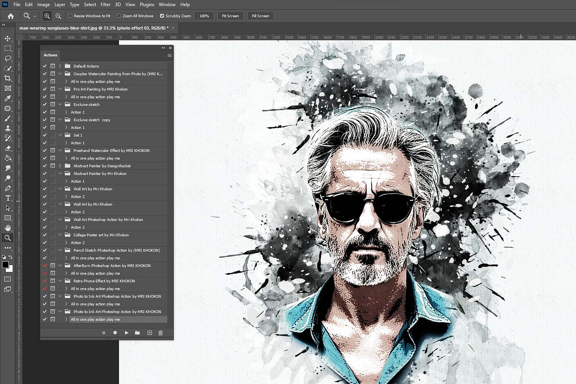Select the Lasso tool

point(8,58)
